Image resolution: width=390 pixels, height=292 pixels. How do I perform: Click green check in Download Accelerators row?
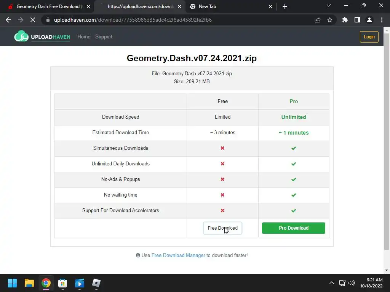click(x=294, y=211)
